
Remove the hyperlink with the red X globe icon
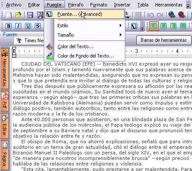pyautogui.click(x=182, y=15)
